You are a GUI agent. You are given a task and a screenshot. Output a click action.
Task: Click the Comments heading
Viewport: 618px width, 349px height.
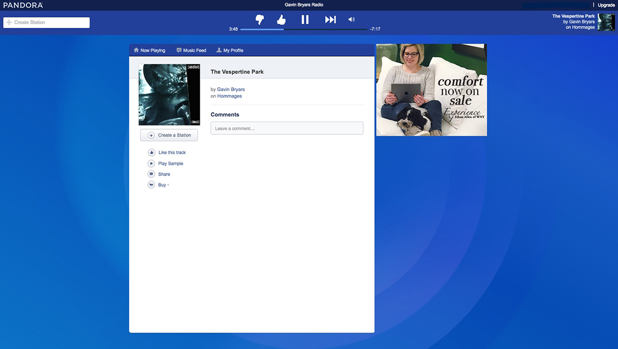[225, 115]
